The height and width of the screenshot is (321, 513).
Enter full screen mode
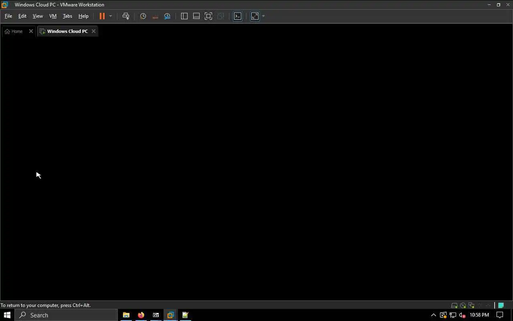[208, 16]
